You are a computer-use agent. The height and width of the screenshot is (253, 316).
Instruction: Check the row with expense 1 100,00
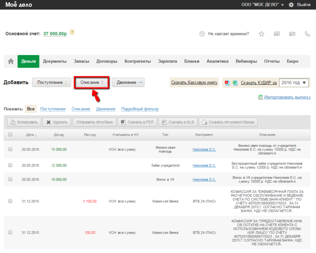click(x=10, y=201)
